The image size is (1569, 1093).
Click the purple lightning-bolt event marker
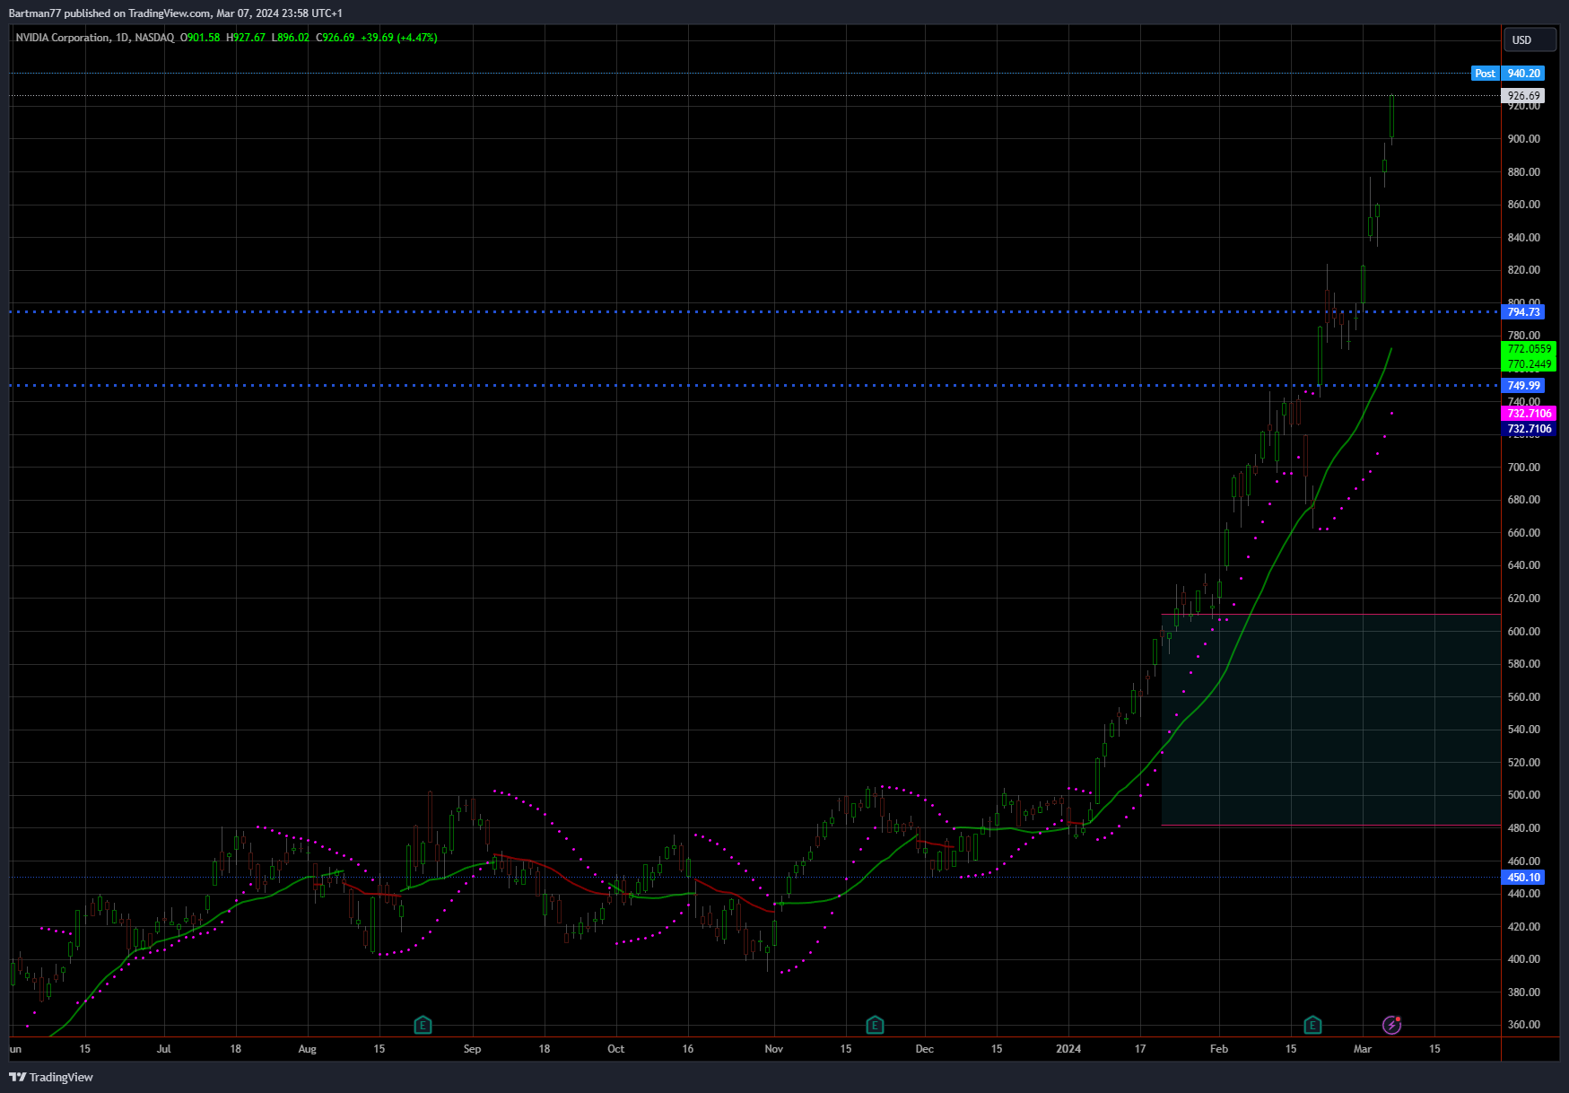pos(1391,1025)
